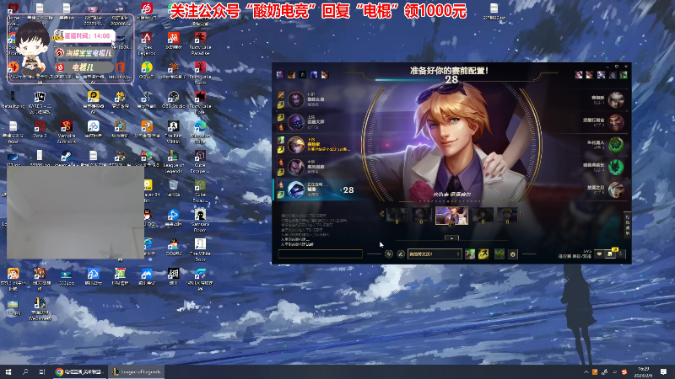This screenshot has width=675, height=379.
Task: Click the Windows Start button
Action: 8,371
